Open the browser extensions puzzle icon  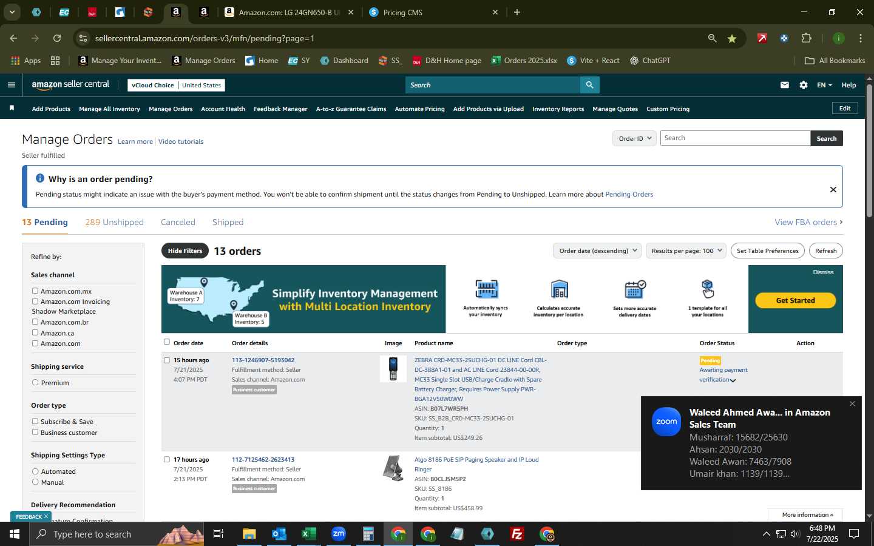pos(806,38)
